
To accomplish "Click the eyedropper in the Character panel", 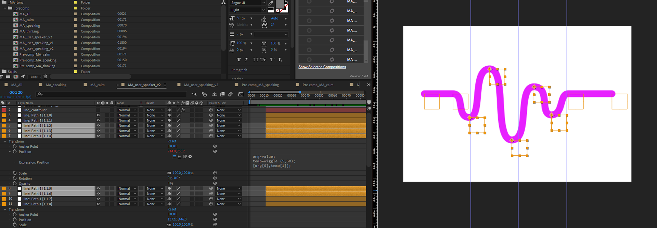I will pyautogui.click(x=271, y=3).
